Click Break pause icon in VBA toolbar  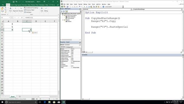pos(87,7)
